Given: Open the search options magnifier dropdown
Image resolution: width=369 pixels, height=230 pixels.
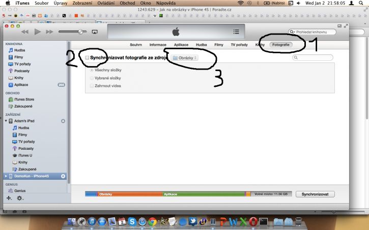Looking at the screenshot, I should [292, 32].
